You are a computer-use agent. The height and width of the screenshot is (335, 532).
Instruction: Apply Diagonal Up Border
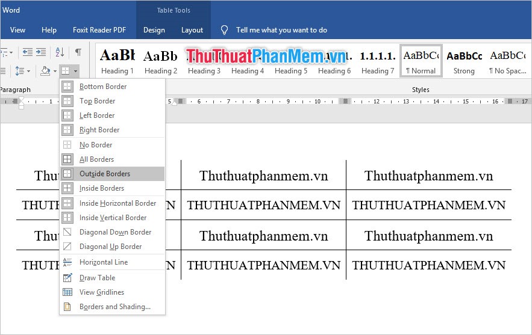coord(112,246)
